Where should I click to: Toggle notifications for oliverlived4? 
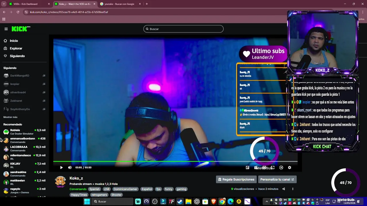point(44,92)
